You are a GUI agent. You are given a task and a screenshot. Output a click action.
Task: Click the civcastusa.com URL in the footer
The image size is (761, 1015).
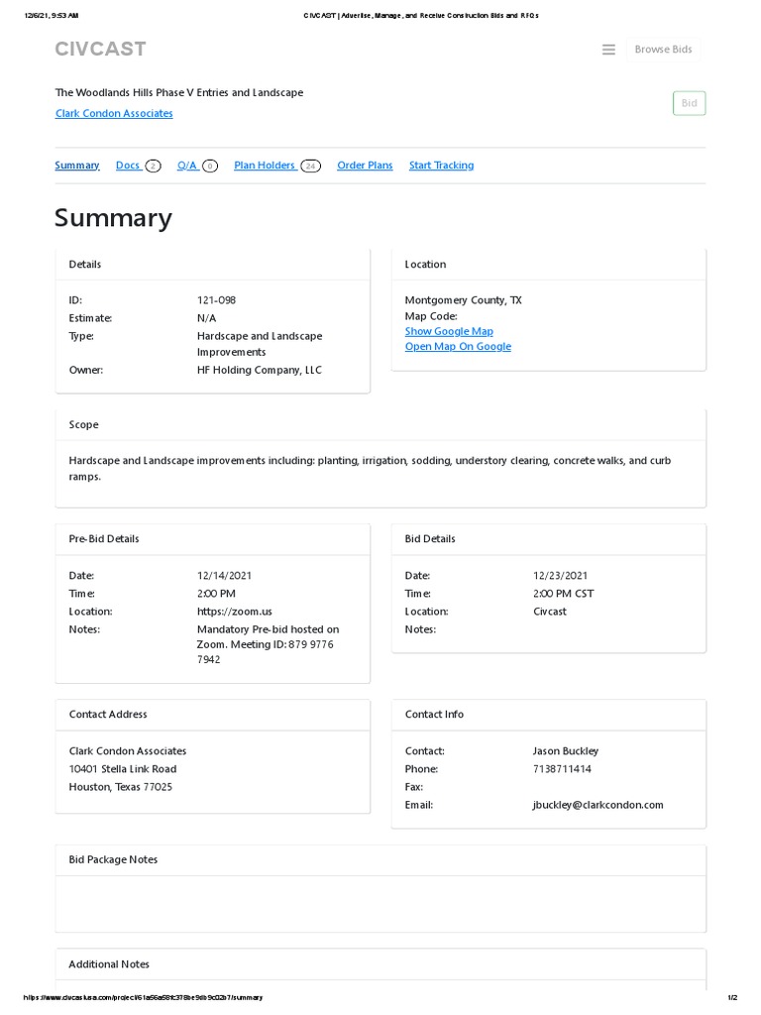point(143,997)
